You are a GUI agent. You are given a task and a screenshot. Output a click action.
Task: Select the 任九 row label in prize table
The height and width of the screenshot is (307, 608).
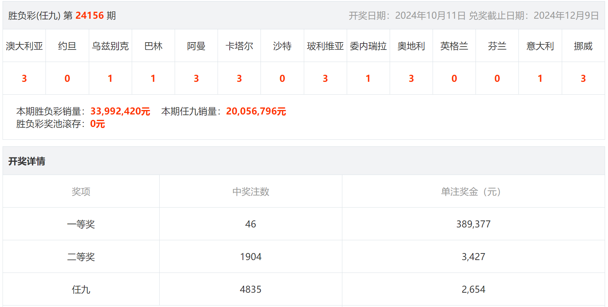point(81,289)
